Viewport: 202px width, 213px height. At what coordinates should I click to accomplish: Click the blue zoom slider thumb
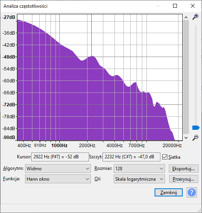pyautogui.click(x=196, y=128)
